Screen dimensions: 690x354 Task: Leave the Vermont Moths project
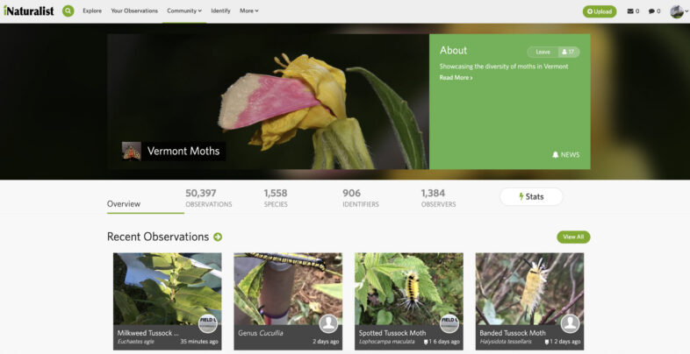pos(543,52)
